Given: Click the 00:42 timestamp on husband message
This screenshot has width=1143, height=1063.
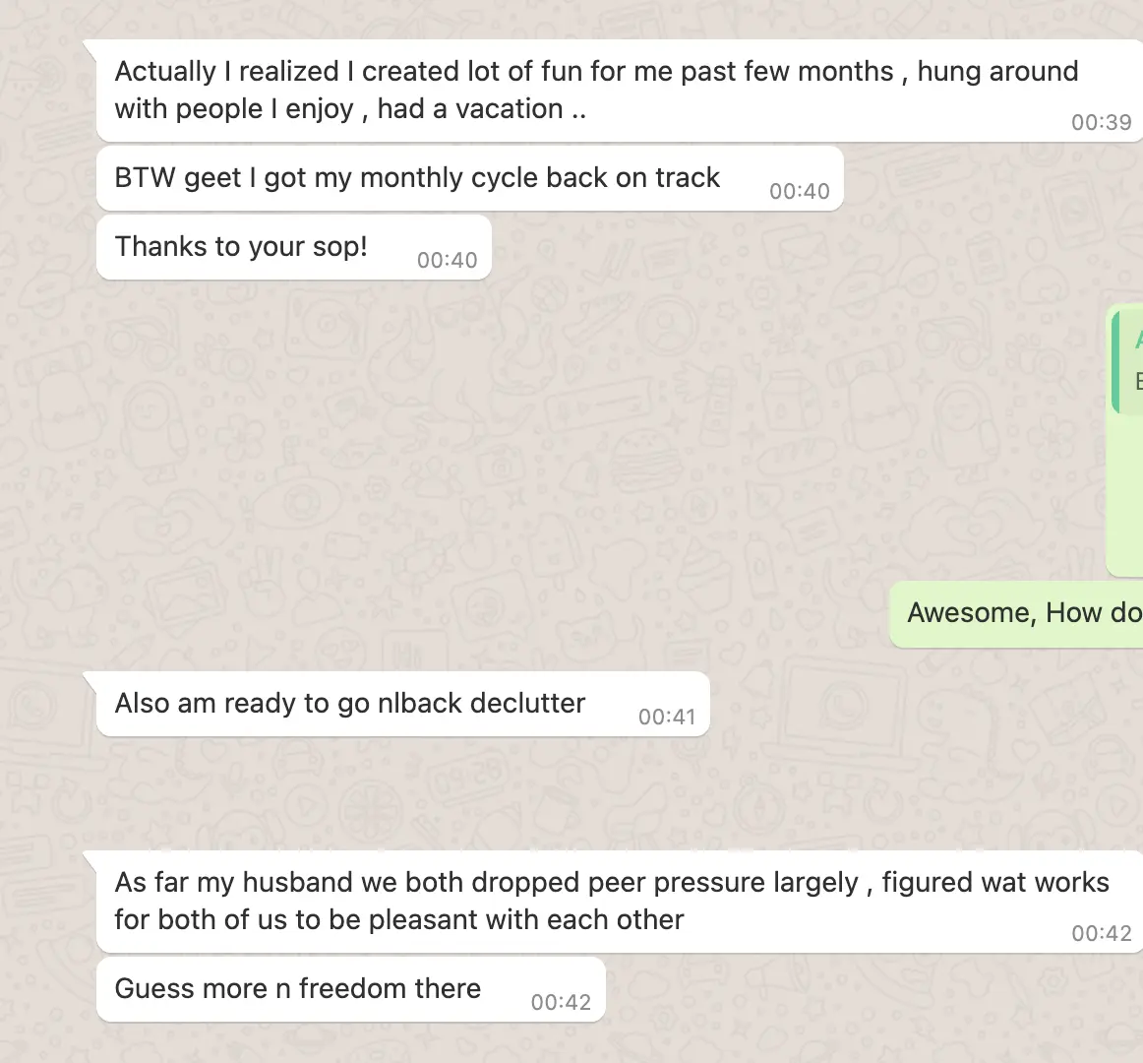Looking at the screenshot, I should click(1101, 934).
